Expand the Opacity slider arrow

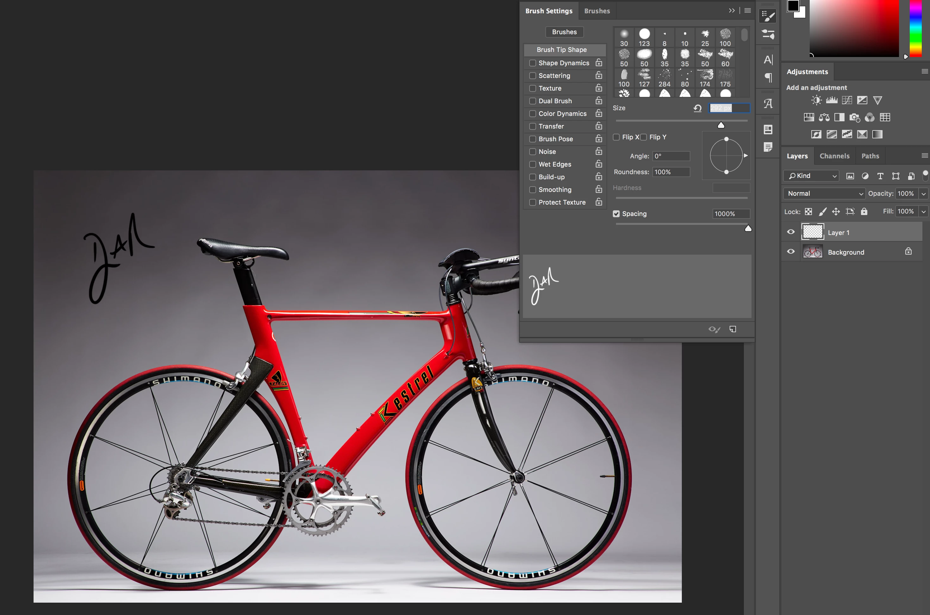(x=924, y=193)
